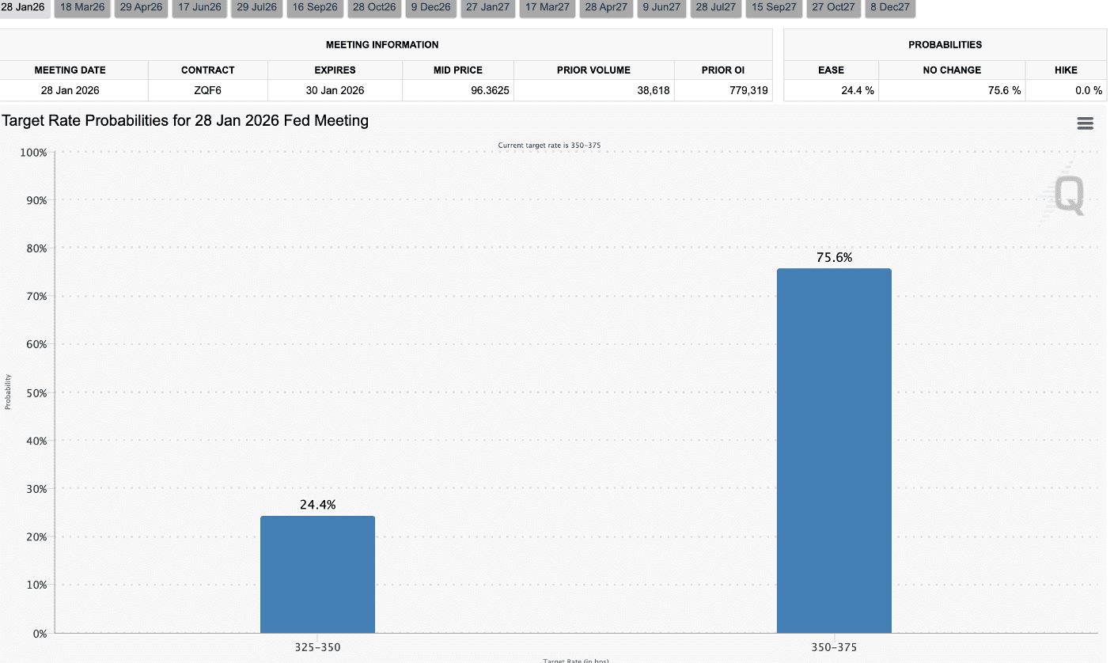Open the 27 Jan27 meeting tab
This screenshot has height=663, width=1114.
click(x=487, y=7)
